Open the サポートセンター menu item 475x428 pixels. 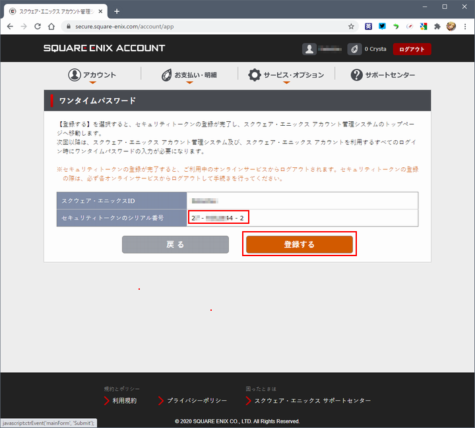(x=383, y=74)
